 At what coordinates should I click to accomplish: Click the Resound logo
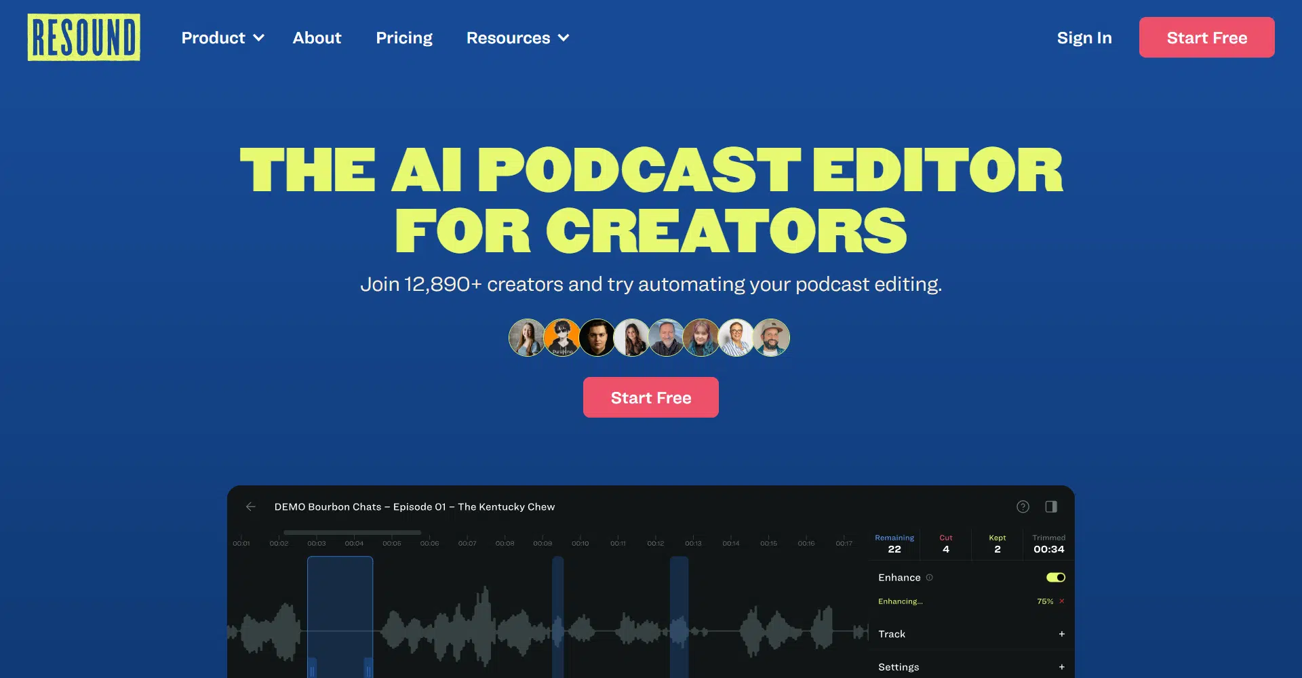83,37
